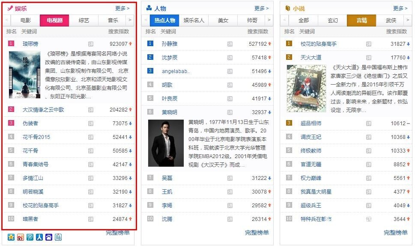Open the 玄幻 novel tab

coord(333,20)
